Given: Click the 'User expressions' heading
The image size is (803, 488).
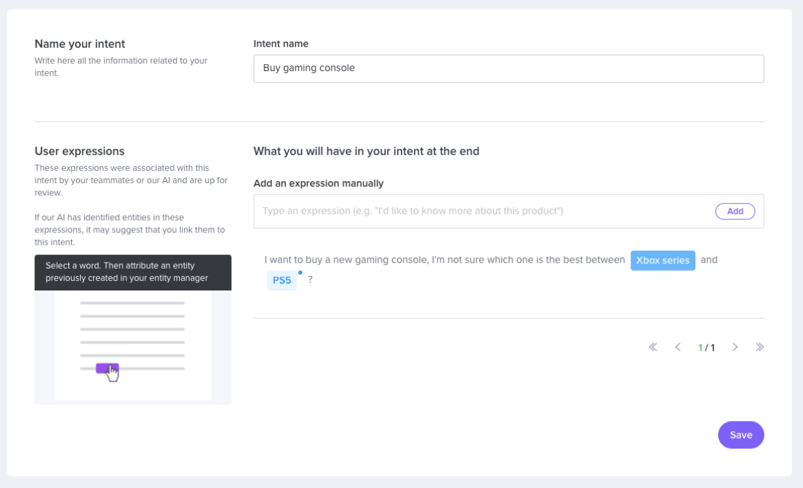Looking at the screenshot, I should coord(79,152).
